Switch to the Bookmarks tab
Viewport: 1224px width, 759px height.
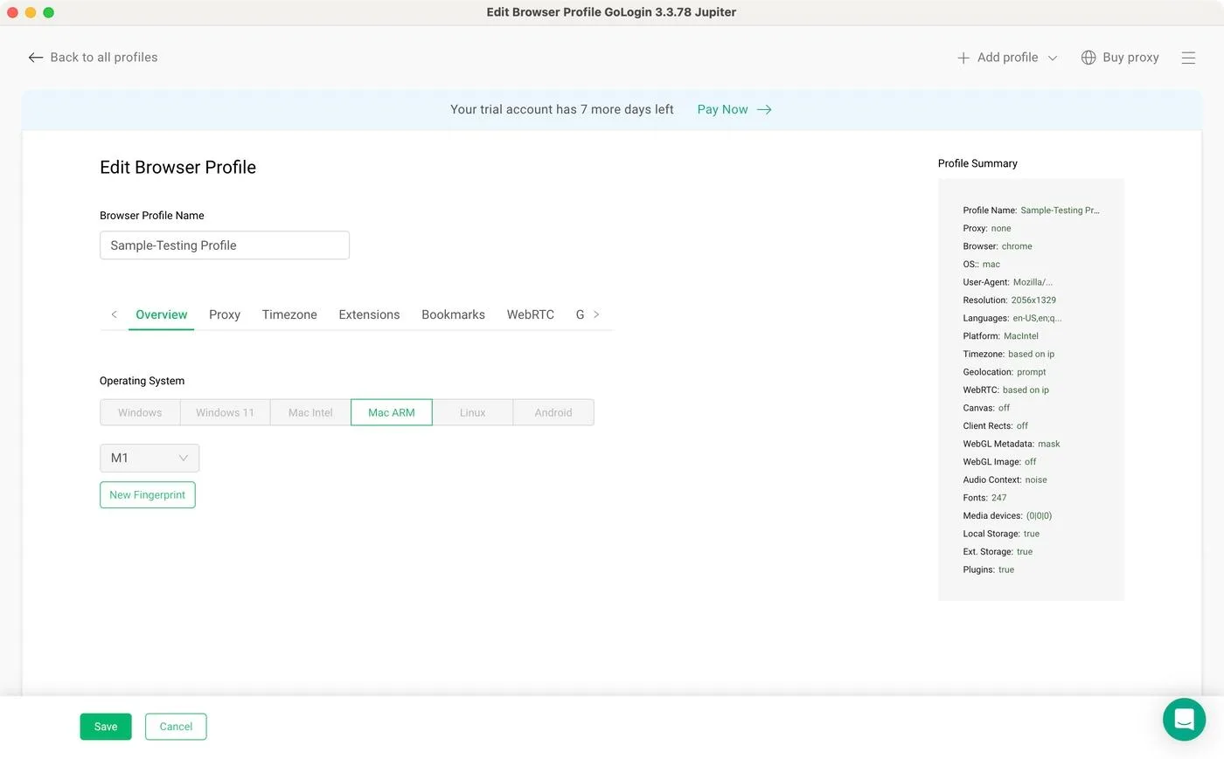tap(453, 314)
